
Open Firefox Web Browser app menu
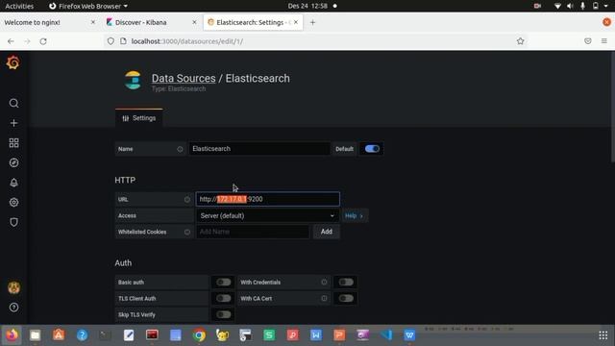(x=88, y=6)
